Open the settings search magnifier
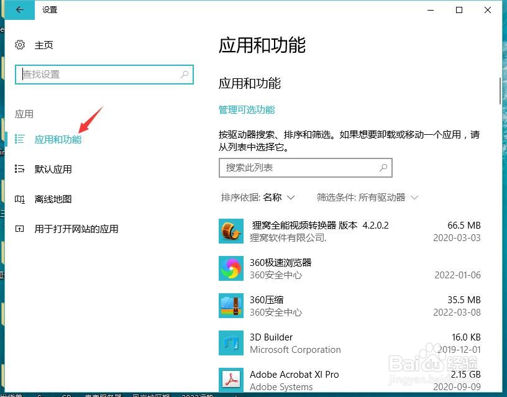 185,74
